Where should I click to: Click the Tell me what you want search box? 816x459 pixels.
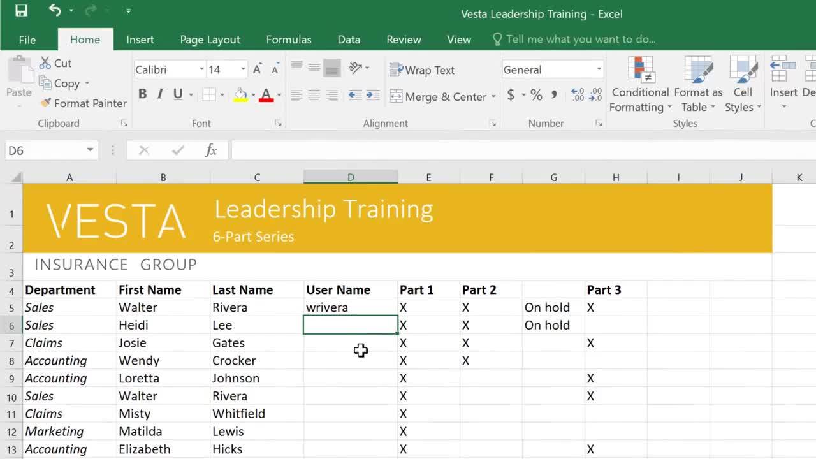click(x=574, y=40)
